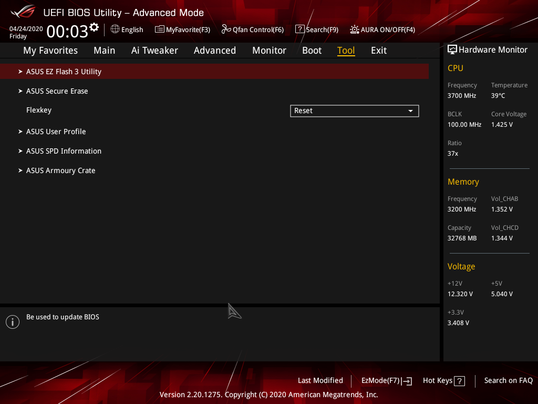Click Memory Frequency value 3200 MHz

tap(462, 209)
